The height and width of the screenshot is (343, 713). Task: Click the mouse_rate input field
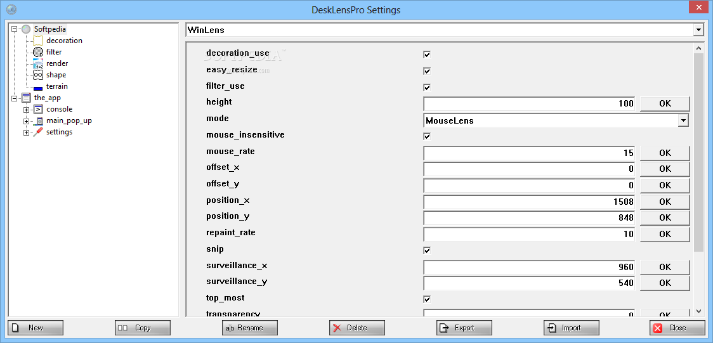pos(530,153)
